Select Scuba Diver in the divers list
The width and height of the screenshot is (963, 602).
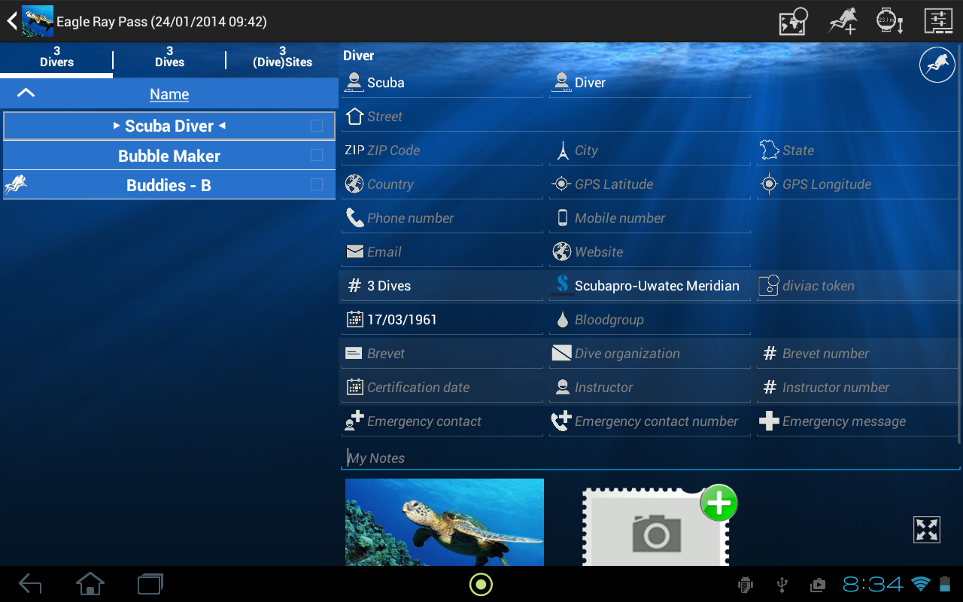(x=169, y=126)
